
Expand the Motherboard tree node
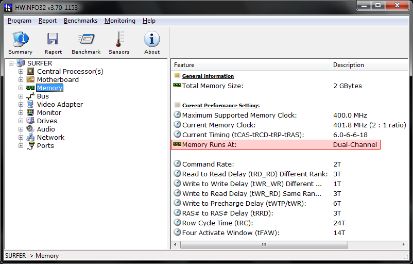(21, 79)
